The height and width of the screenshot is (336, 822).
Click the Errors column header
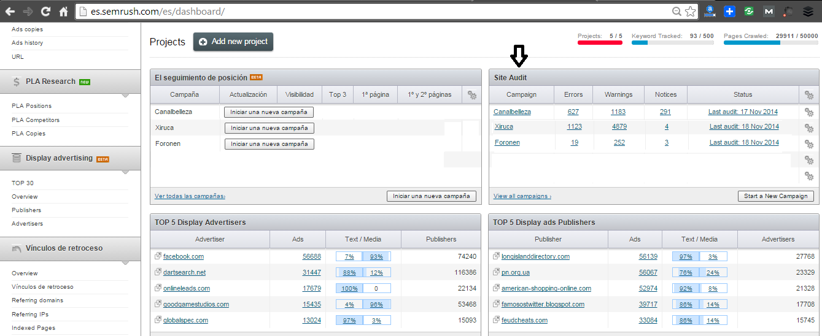573,94
